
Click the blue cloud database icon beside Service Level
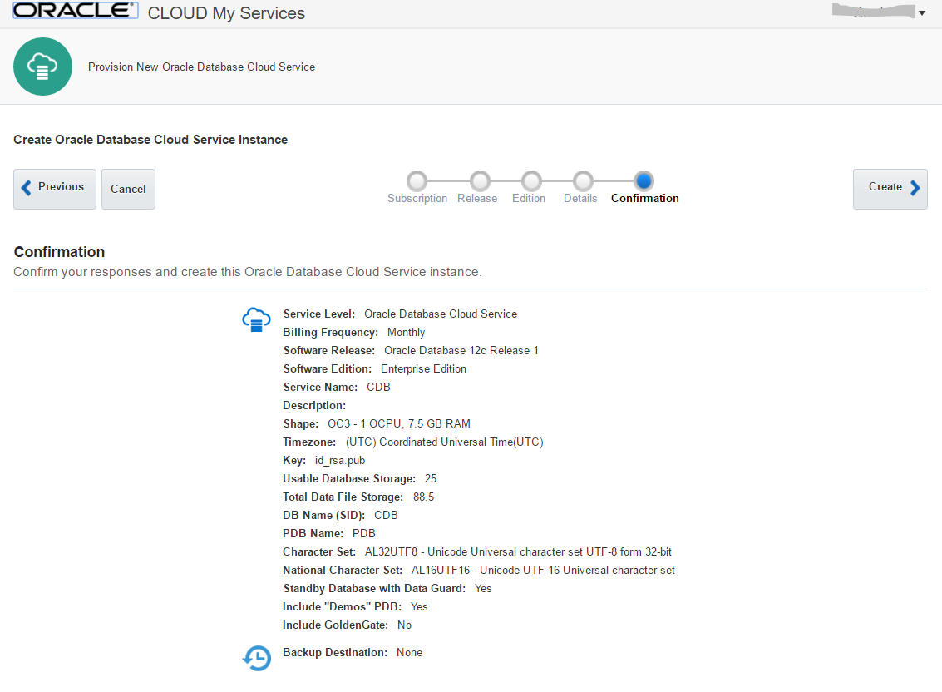pos(256,319)
